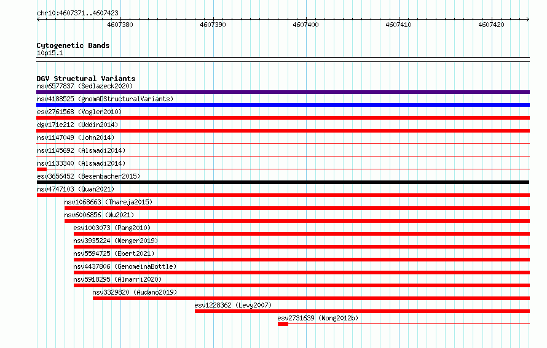Click nsv1133340 (Alsmadi2014) variant label
This screenshot has height=348, width=547.
(81, 163)
